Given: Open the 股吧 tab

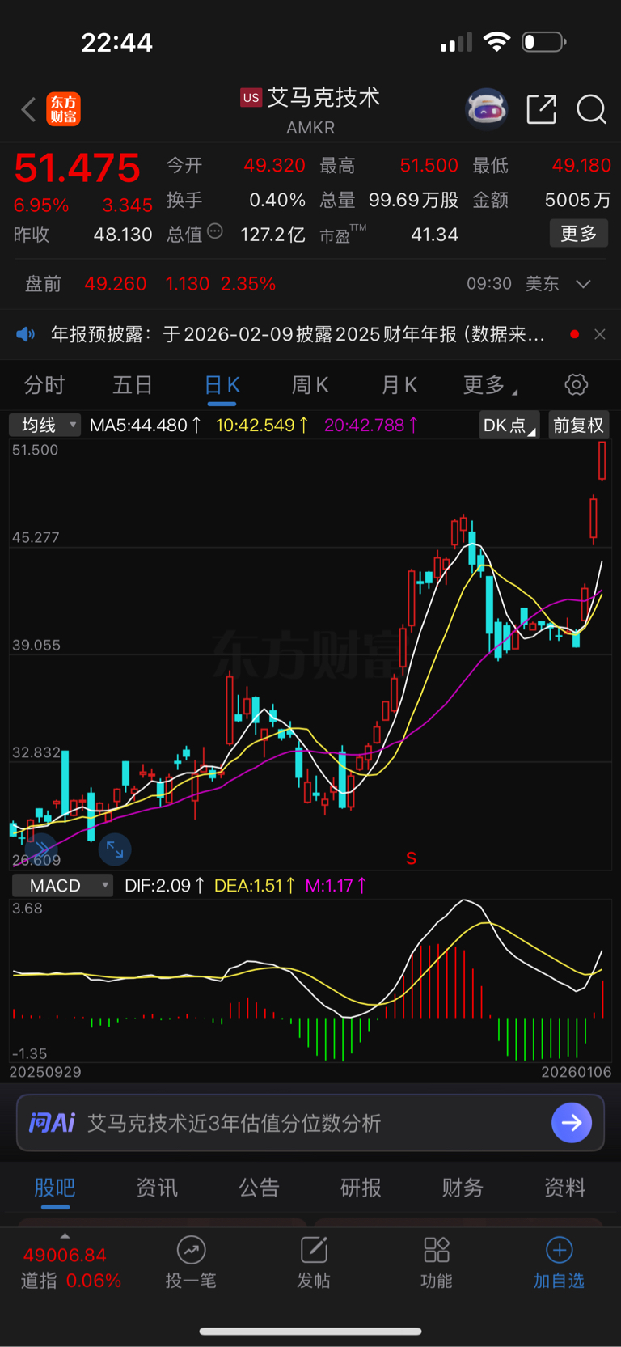Looking at the screenshot, I should click(55, 1188).
